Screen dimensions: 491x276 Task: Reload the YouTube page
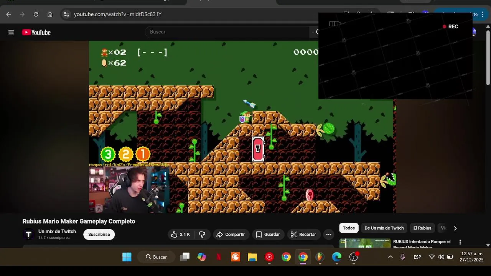[x=36, y=14]
